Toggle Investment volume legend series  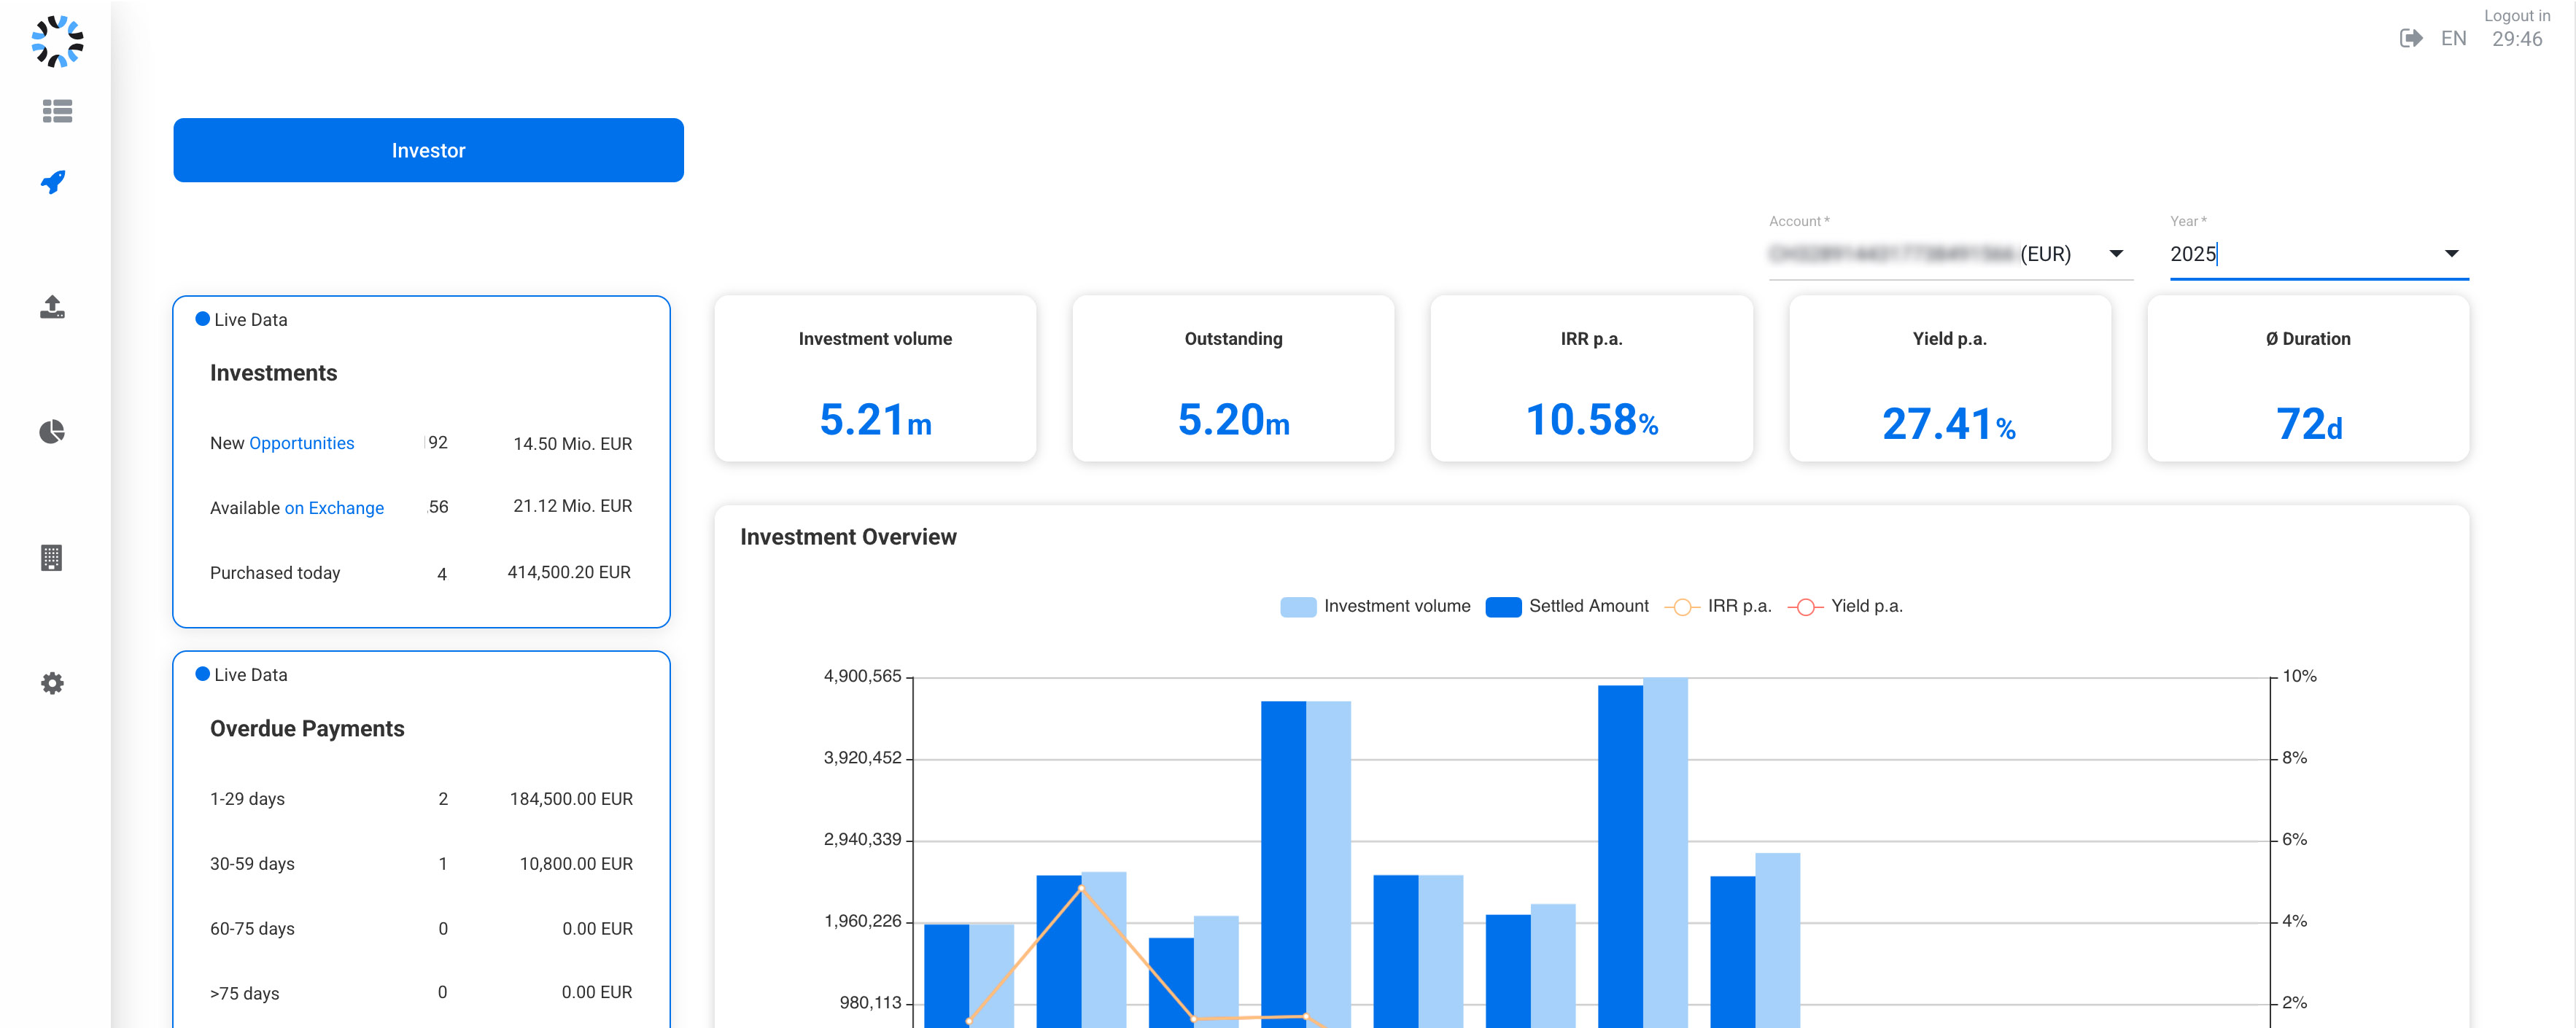point(1375,606)
